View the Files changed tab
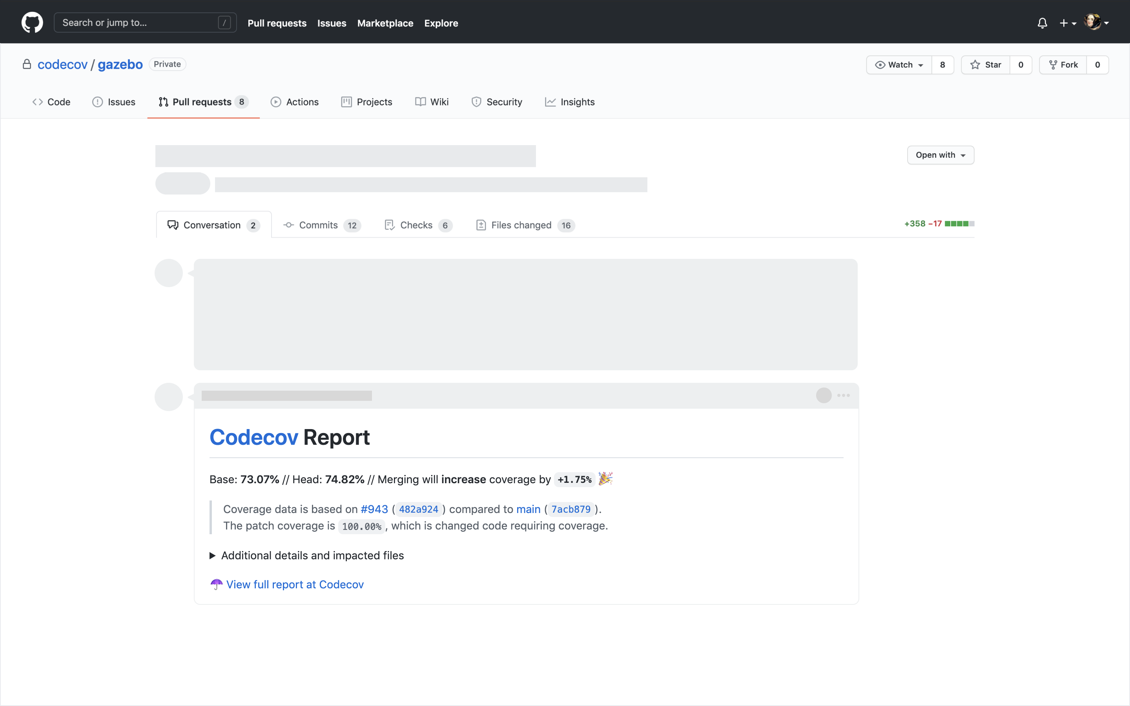 525,225
